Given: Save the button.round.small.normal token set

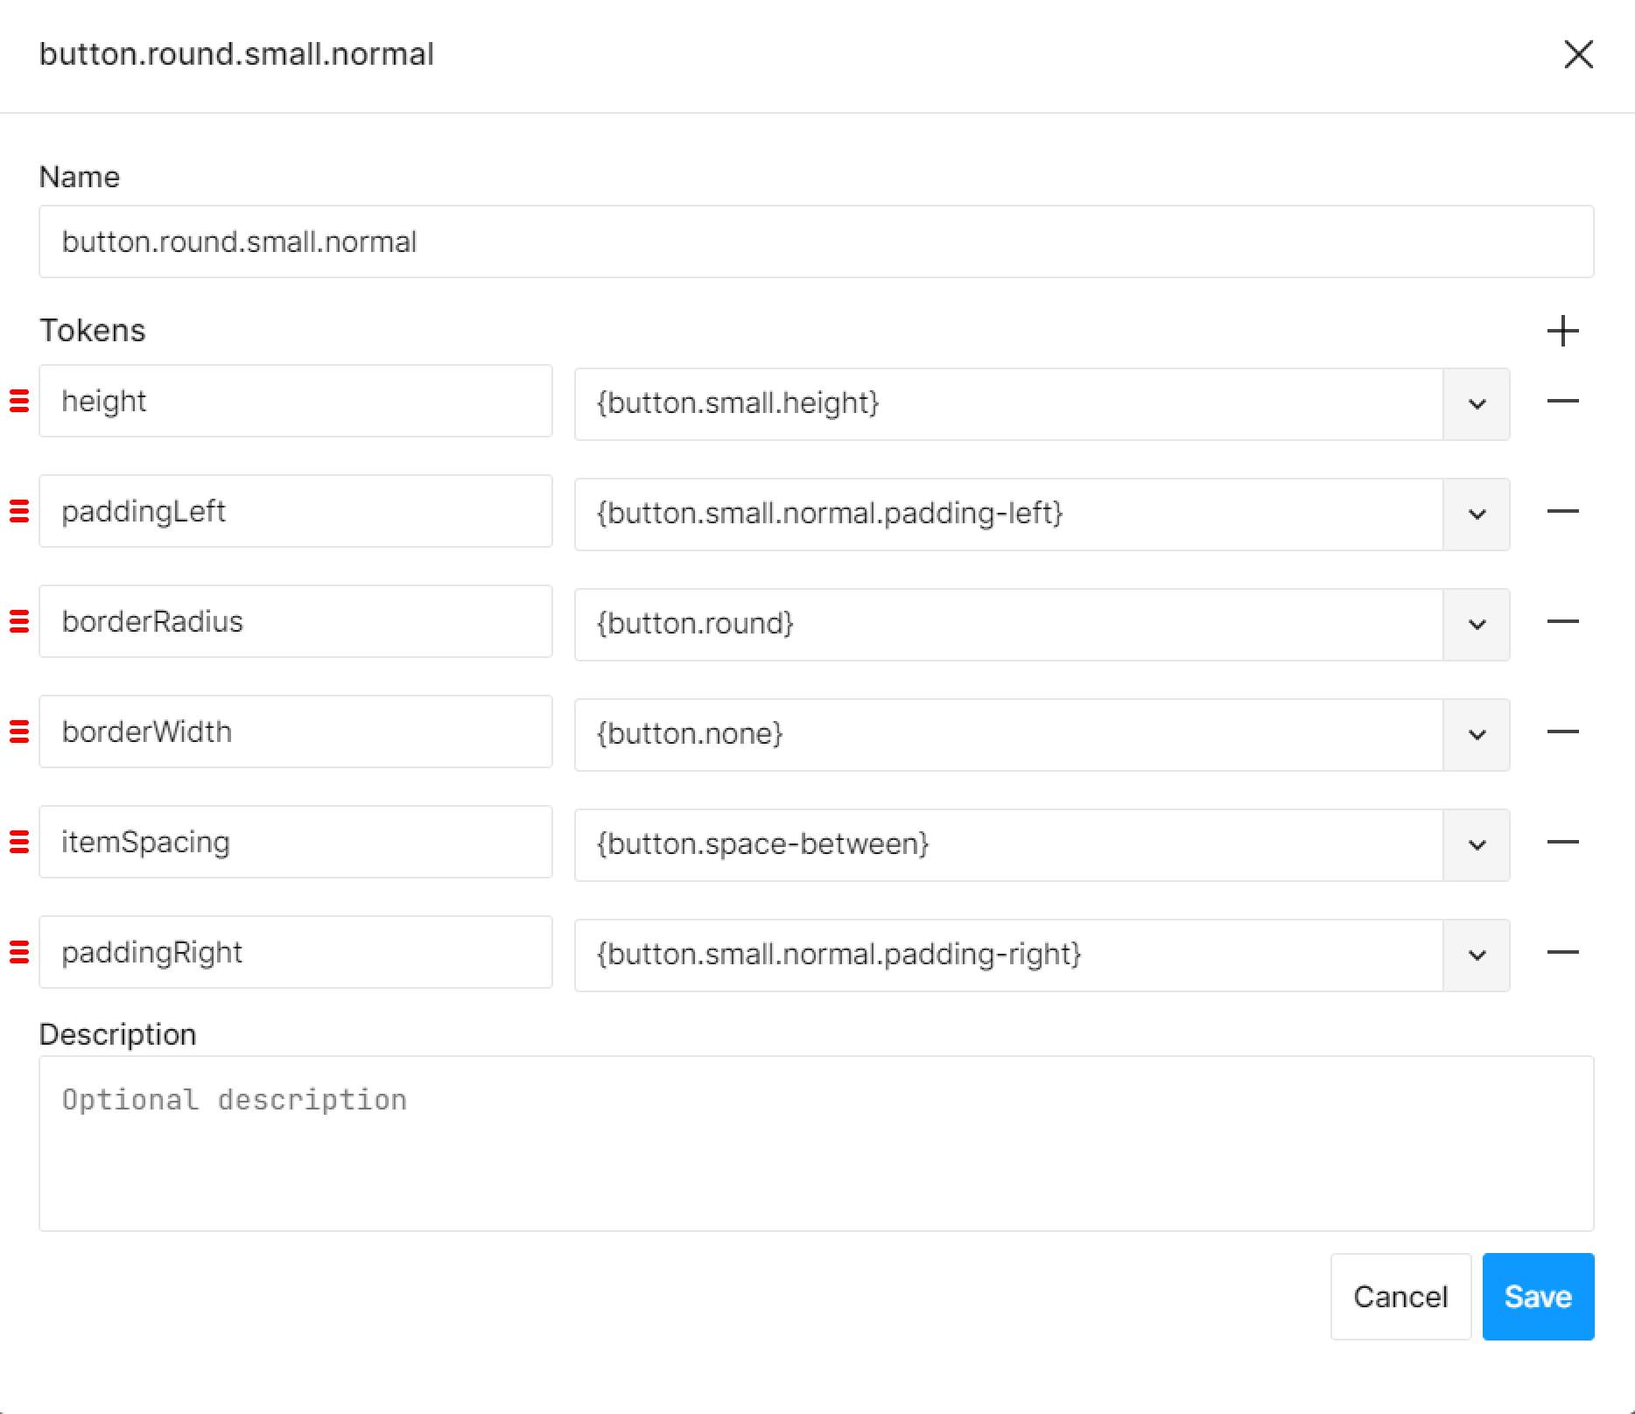Looking at the screenshot, I should (1537, 1297).
